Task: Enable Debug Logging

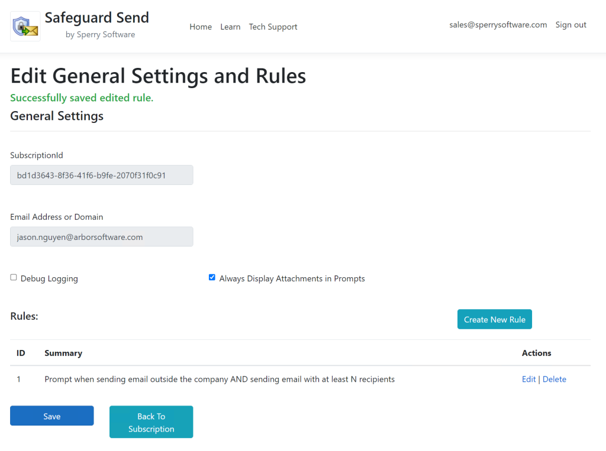Action: [13, 277]
